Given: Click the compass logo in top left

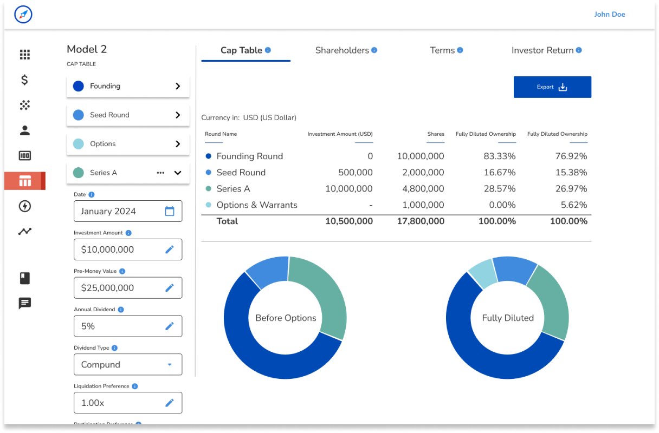Looking at the screenshot, I should 23,15.
